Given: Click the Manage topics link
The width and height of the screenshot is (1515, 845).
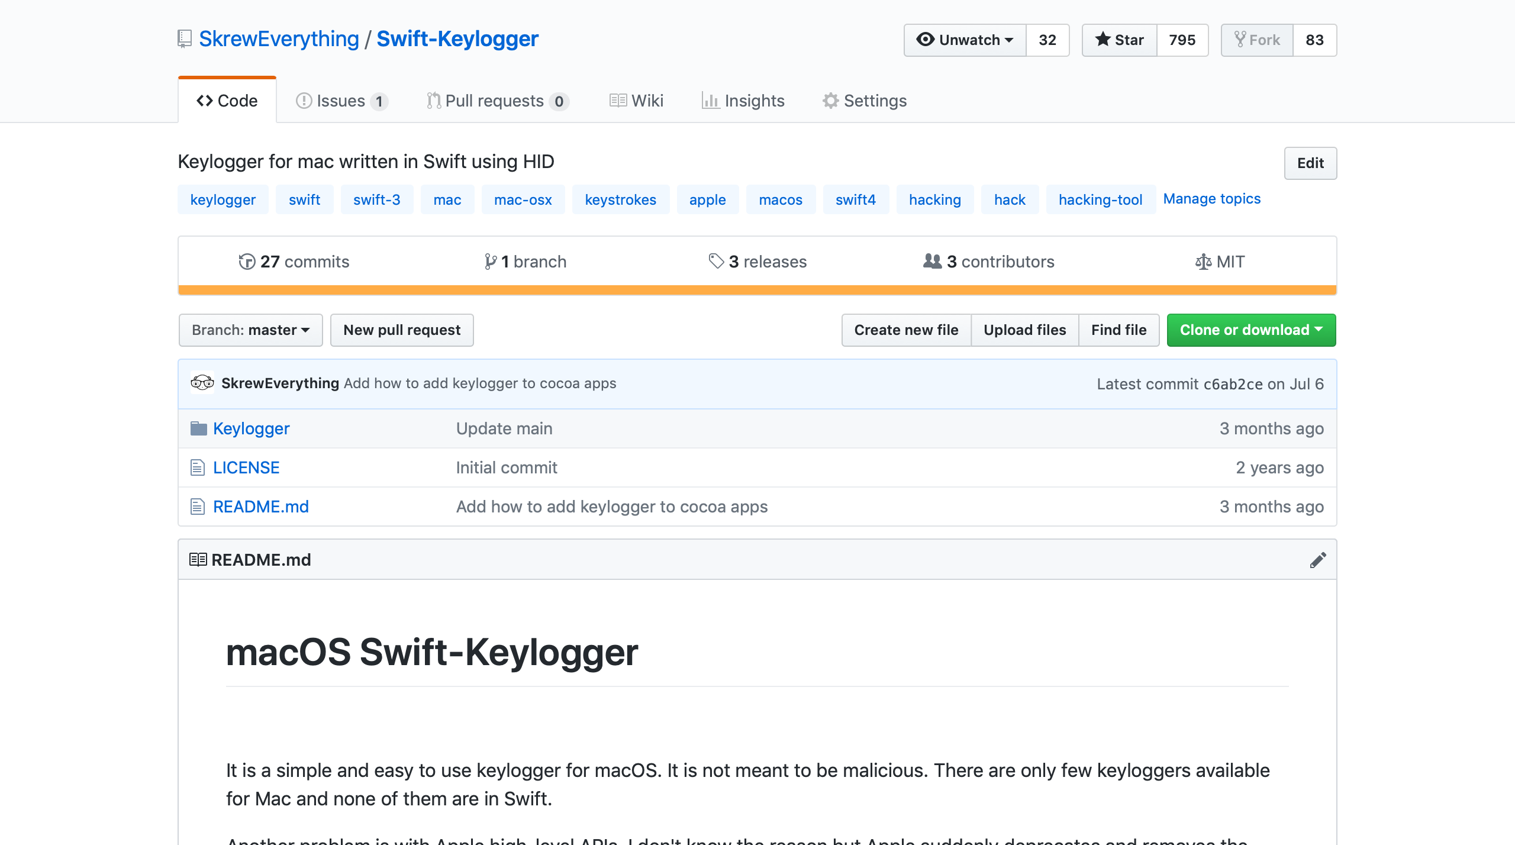Looking at the screenshot, I should [1212, 199].
